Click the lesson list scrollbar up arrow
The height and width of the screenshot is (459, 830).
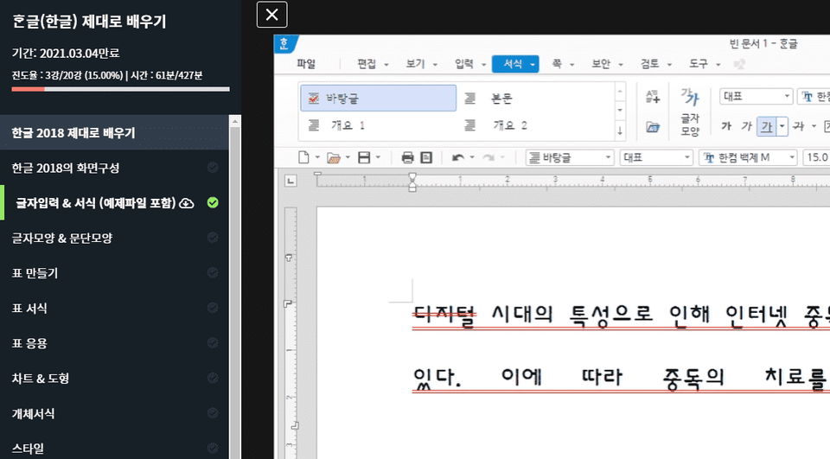(235, 122)
